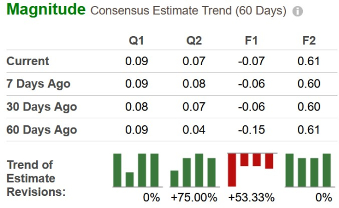The width and height of the screenshot is (339, 208).
Task: Click the red F1 revisions bar chart
Action: (252, 170)
